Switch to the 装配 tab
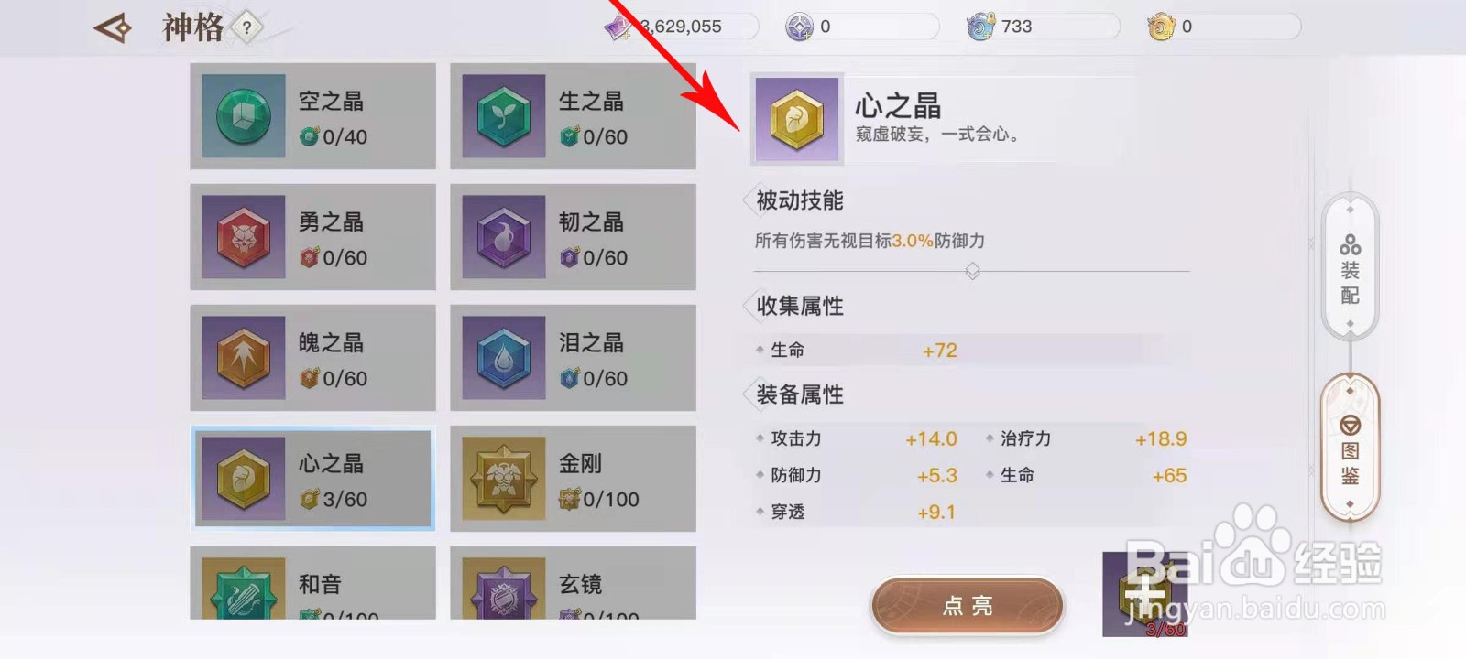 pyautogui.click(x=1350, y=266)
